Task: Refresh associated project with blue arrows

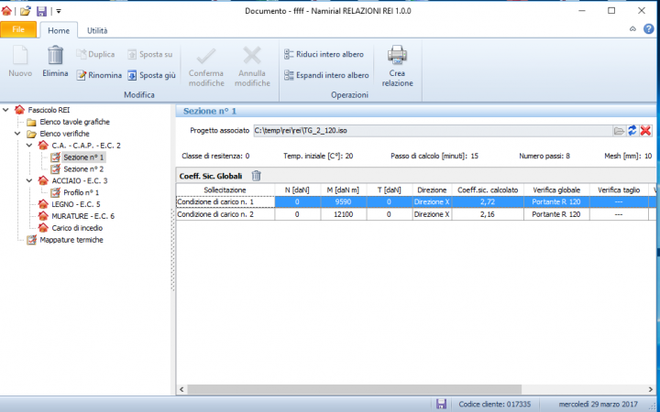Action: tap(632, 131)
